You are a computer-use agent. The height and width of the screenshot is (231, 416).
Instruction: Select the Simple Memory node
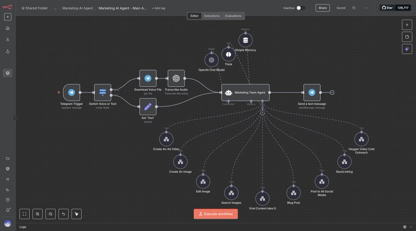point(245,40)
